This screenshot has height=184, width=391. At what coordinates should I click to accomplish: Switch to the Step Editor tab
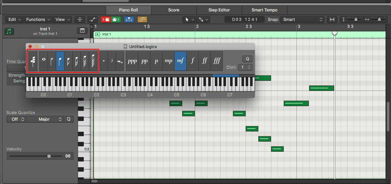219,10
